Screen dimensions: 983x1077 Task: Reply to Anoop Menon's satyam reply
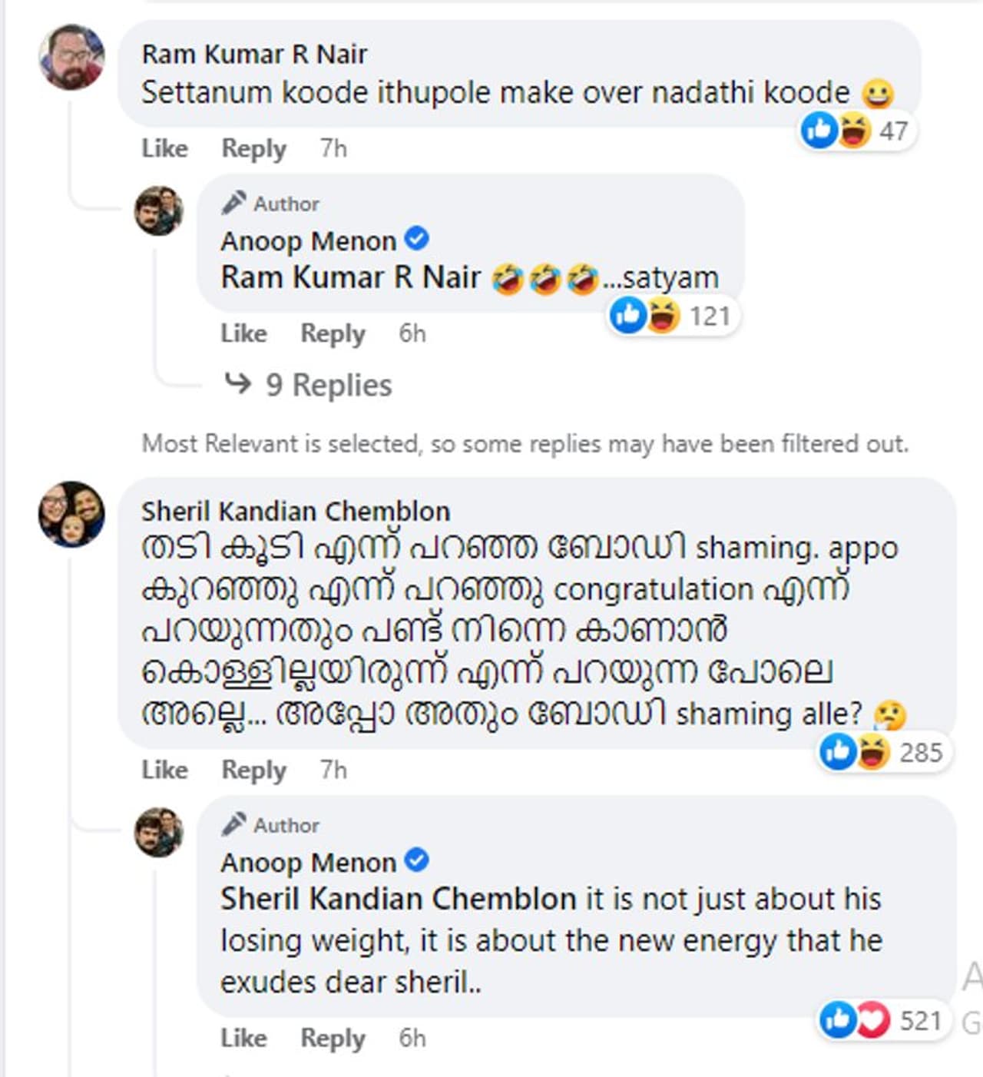coord(333,333)
